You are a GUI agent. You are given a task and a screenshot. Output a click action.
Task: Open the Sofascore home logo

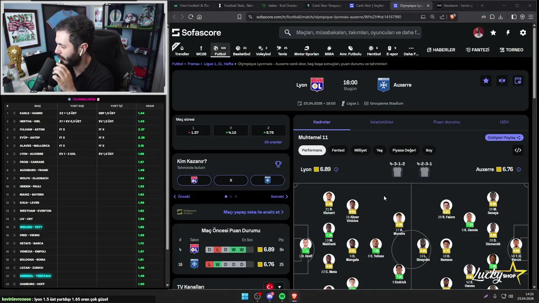pos(196,32)
